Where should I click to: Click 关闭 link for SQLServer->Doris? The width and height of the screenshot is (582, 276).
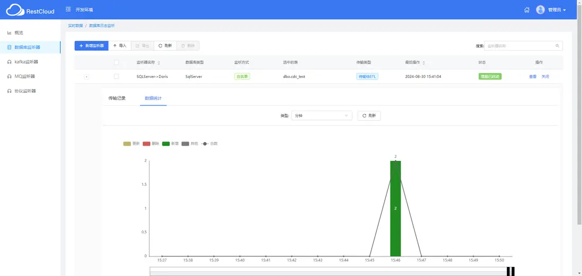click(545, 76)
